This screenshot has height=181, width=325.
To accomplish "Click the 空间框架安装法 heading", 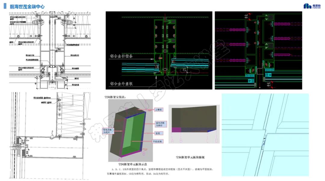I will 115,97.
